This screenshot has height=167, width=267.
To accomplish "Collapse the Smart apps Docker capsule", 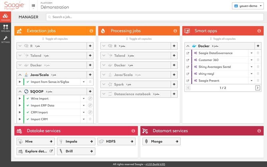I will point(188,46).
